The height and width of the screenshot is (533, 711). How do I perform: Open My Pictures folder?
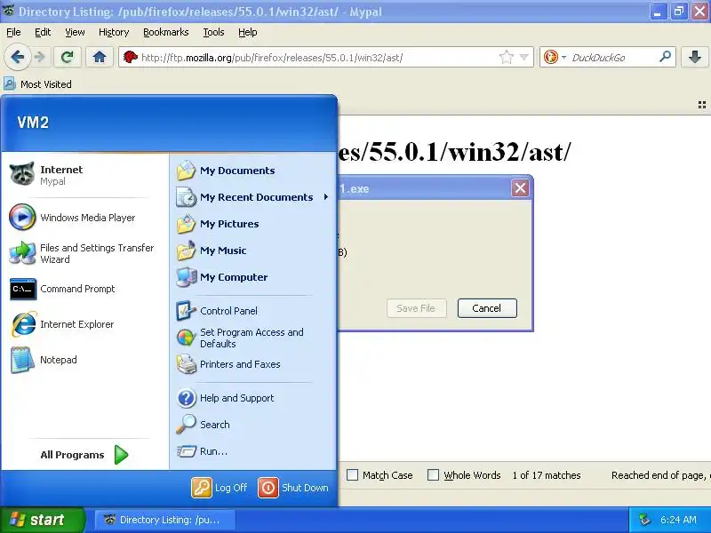click(253, 224)
